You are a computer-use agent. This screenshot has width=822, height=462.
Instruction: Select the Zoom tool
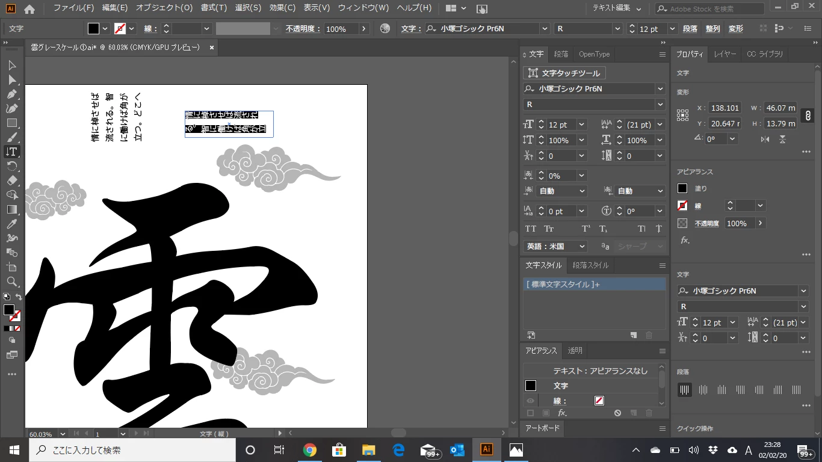(11, 282)
